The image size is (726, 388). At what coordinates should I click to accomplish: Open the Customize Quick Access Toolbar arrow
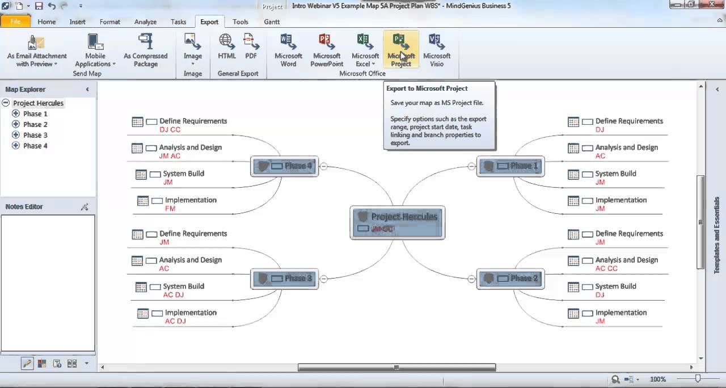pos(80,6)
